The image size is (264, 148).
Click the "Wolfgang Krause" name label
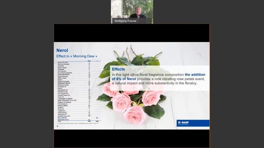click(x=125, y=21)
